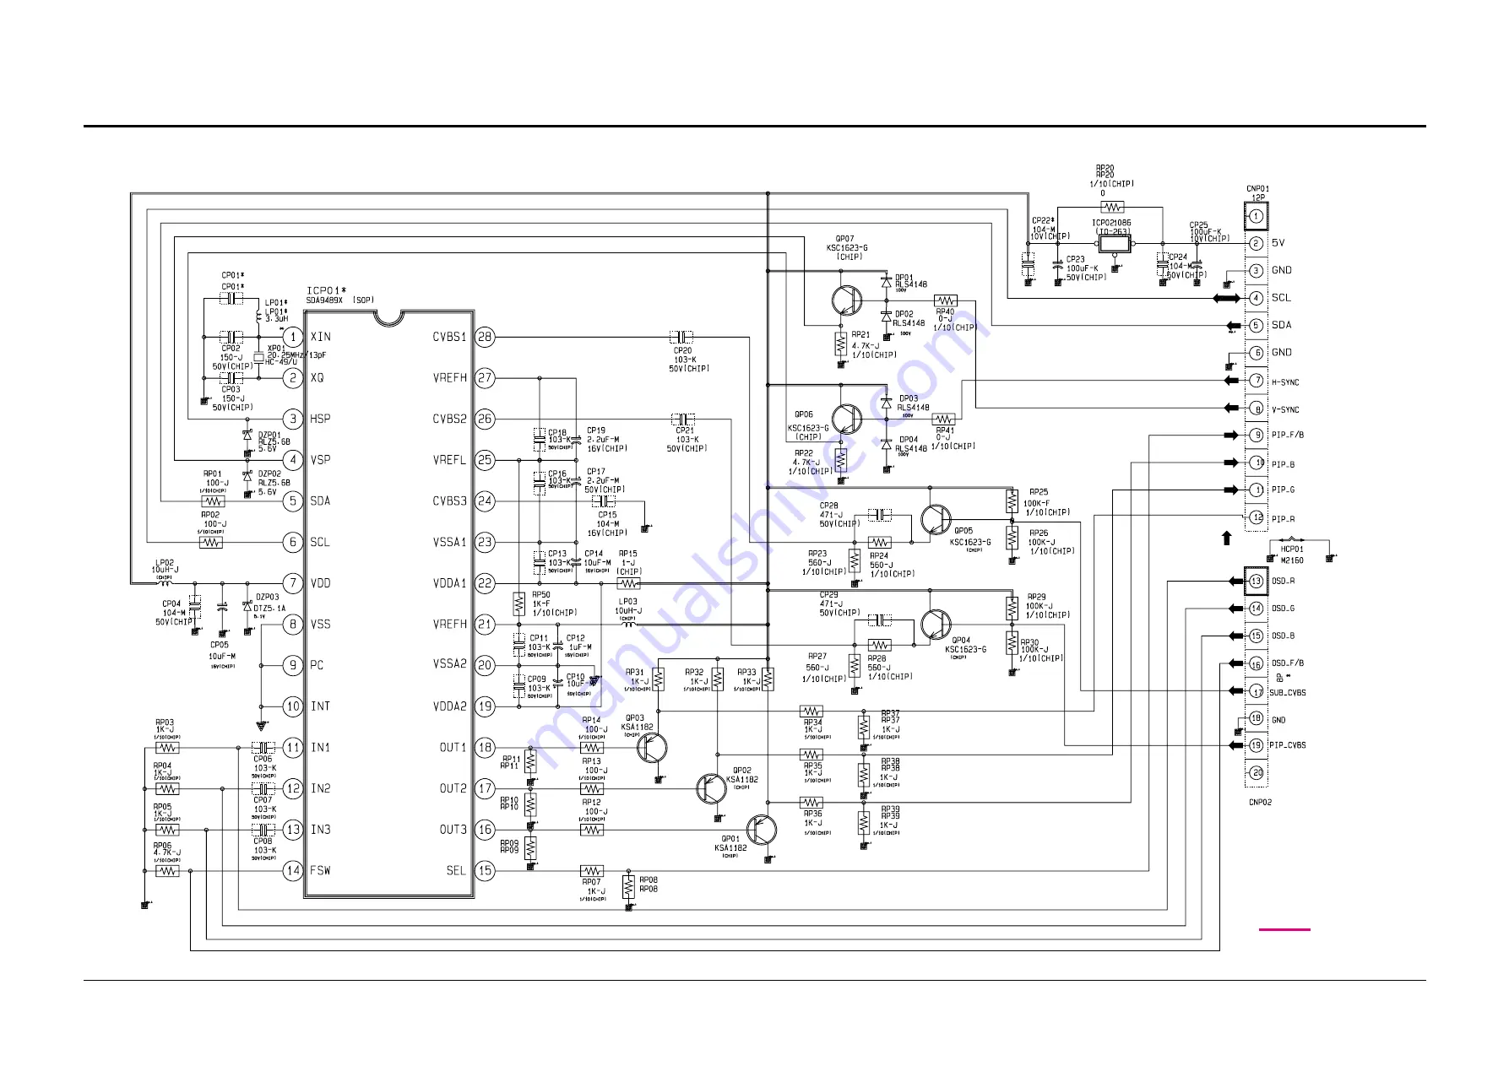Click the QP06 transistor symbol
The height and width of the screenshot is (1066, 1509).
[846, 419]
